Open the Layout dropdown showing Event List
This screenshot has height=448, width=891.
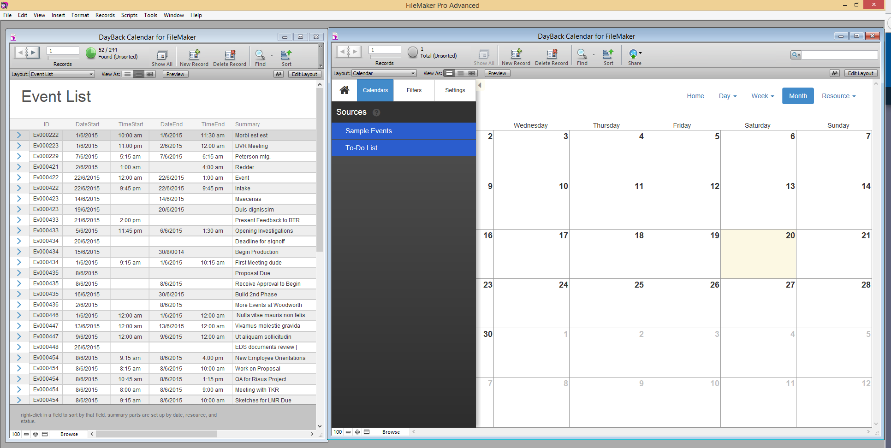[62, 74]
